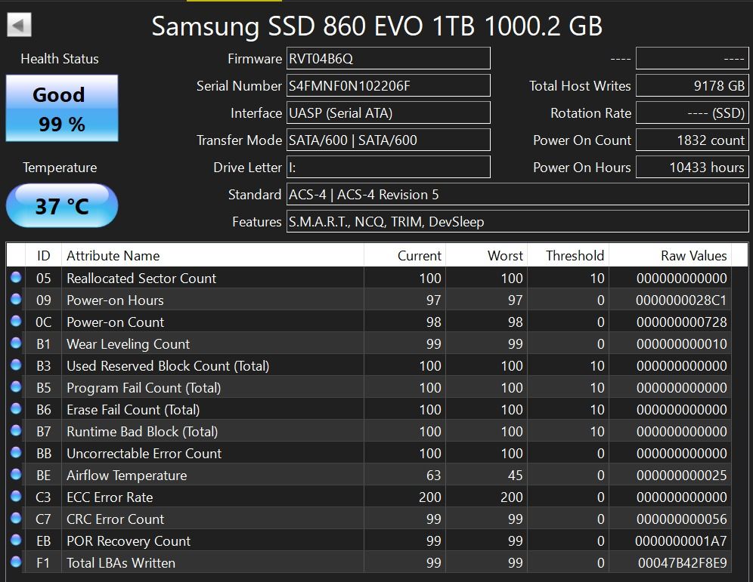Click the Drive Letter field I:
This screenshot has width=753, height=582.
pyautogui.click(x=388, y=168)
